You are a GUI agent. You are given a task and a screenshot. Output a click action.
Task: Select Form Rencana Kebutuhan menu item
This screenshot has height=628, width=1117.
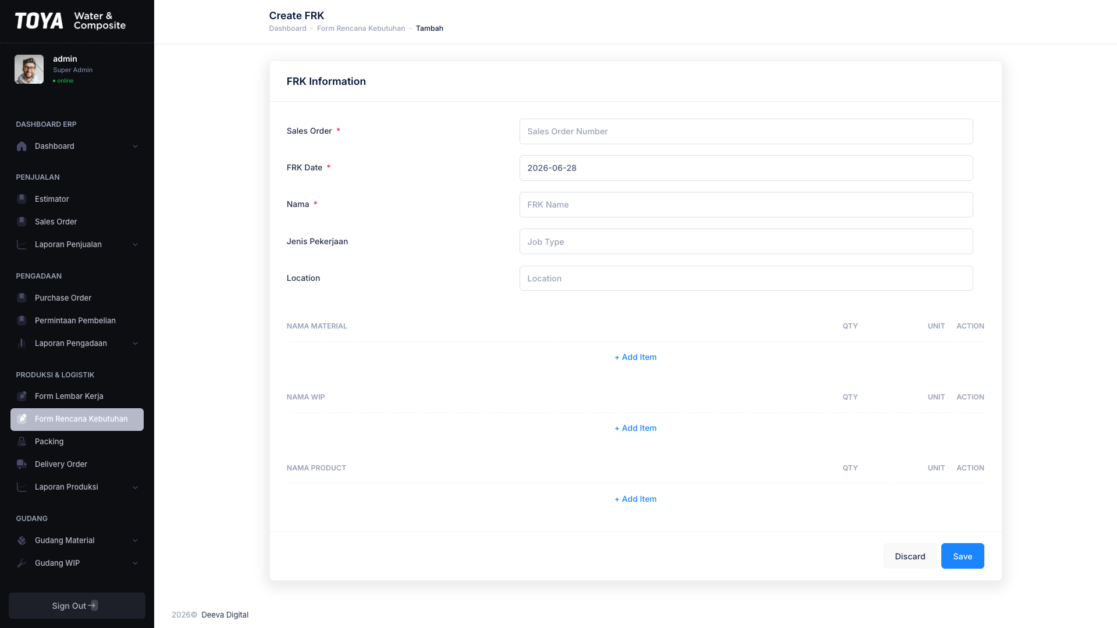coord(77,419)
